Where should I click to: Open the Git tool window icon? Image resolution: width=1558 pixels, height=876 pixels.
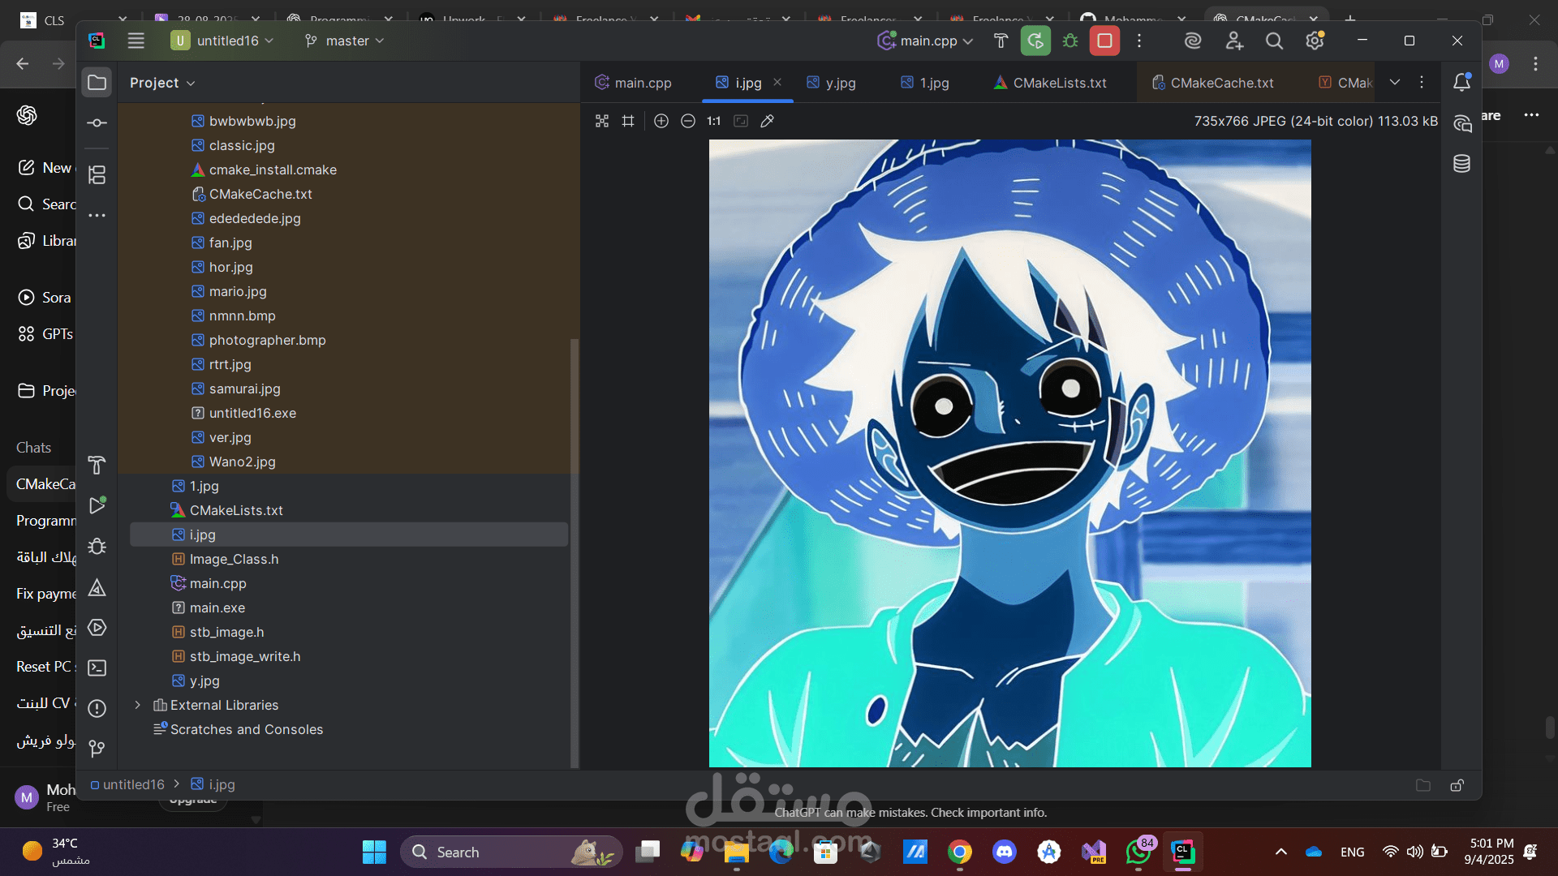click(97, 748)
